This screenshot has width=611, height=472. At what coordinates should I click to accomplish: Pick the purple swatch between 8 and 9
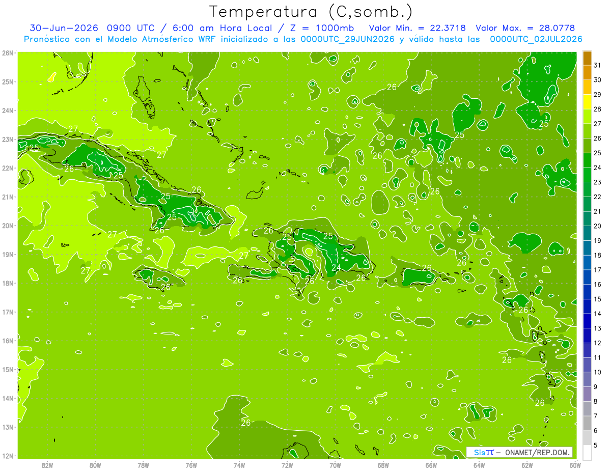(x=587, y=394)
